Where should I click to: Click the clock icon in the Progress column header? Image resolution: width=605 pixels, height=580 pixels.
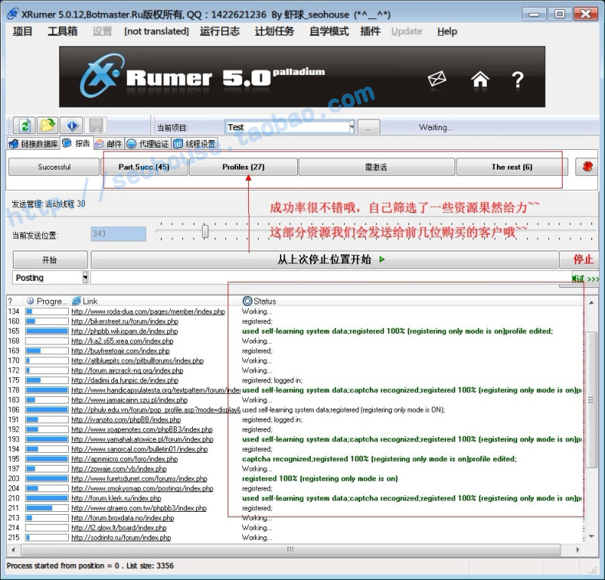pos(30,301)
